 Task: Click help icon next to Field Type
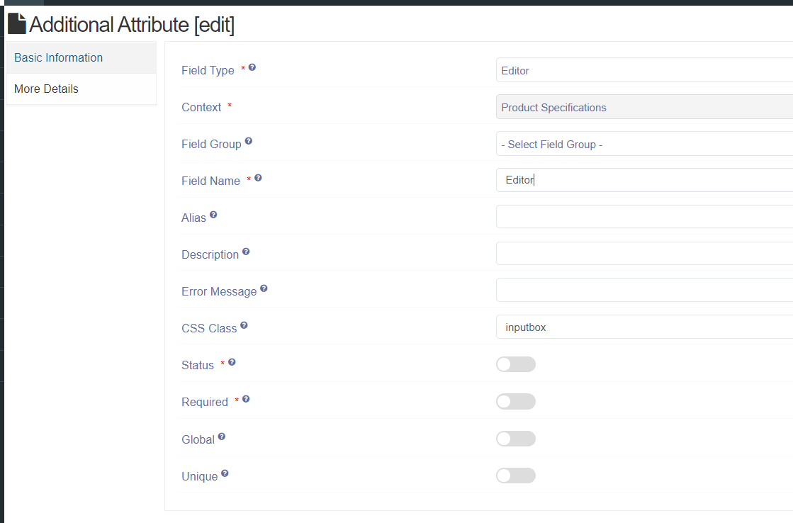(252, 68)
